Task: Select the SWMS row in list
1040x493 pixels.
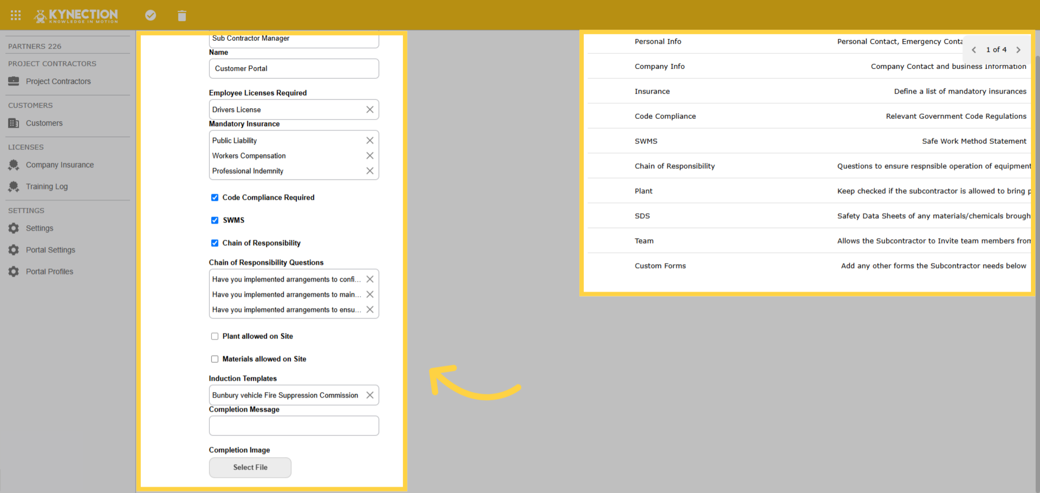Action: click(x=809, y=141)
